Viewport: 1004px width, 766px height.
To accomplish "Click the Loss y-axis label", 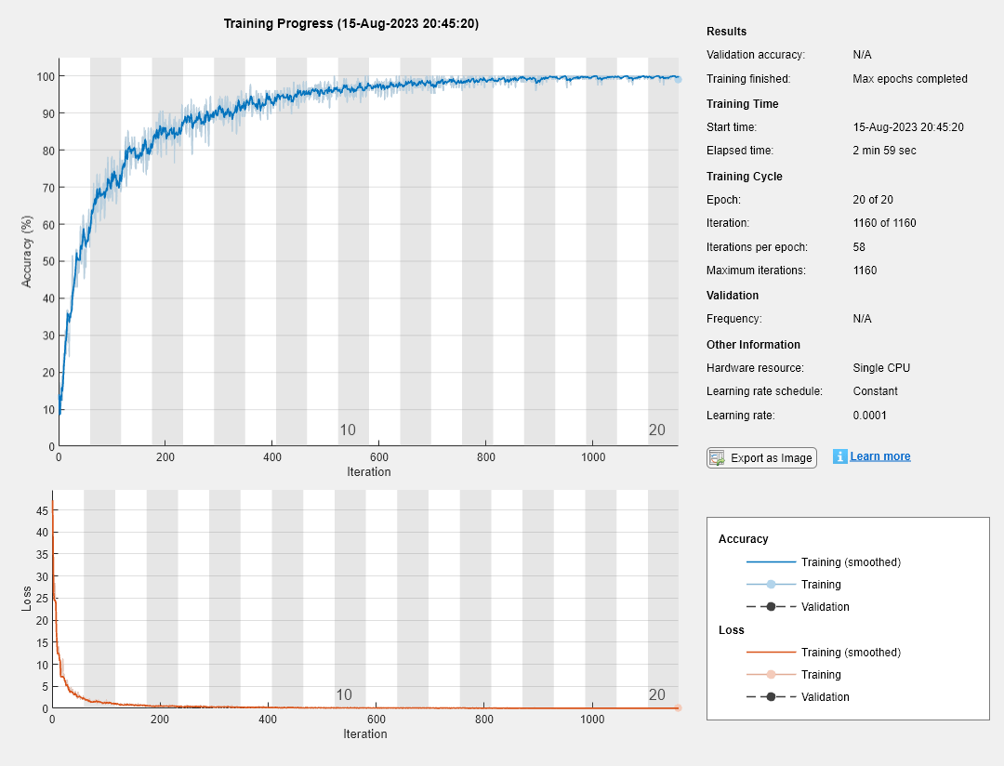I will [27, 598].
